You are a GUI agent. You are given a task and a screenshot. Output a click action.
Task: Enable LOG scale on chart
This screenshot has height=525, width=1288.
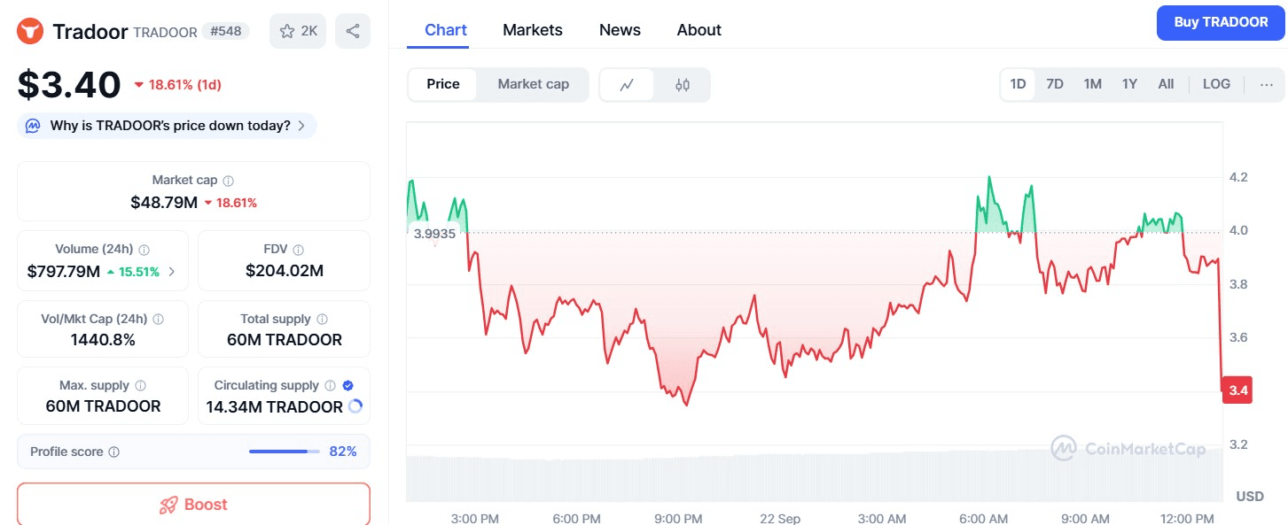pos(1216,84)
